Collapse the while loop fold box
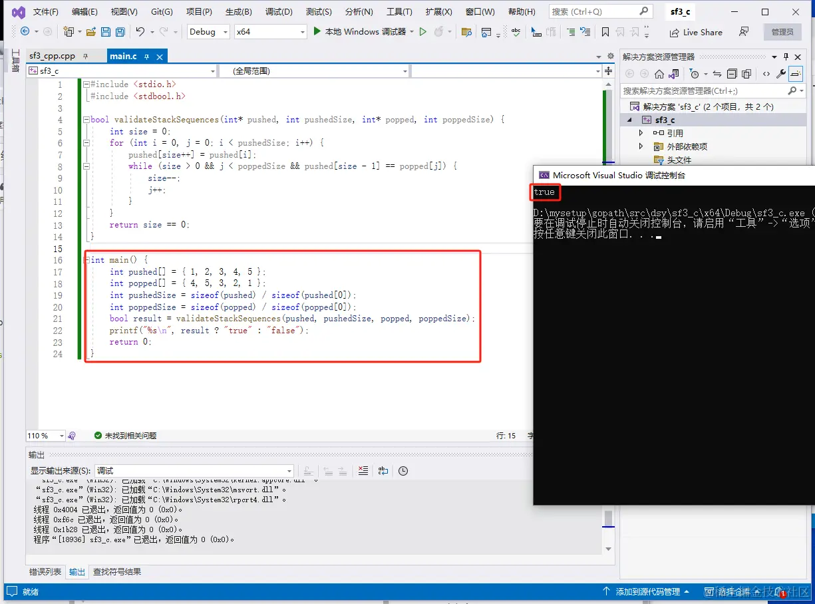815x604 pixels. coord(86,166)
